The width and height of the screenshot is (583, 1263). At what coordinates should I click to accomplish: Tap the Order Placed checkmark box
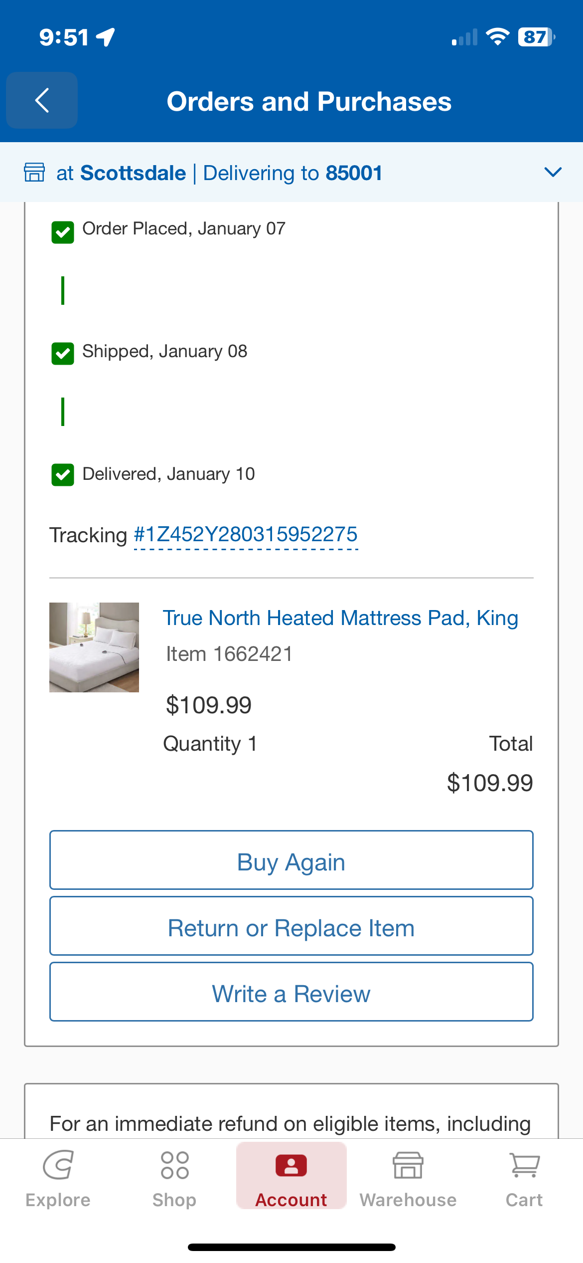(63, 232)
